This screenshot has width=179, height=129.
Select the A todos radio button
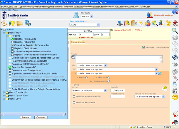[x=86, y=78]
